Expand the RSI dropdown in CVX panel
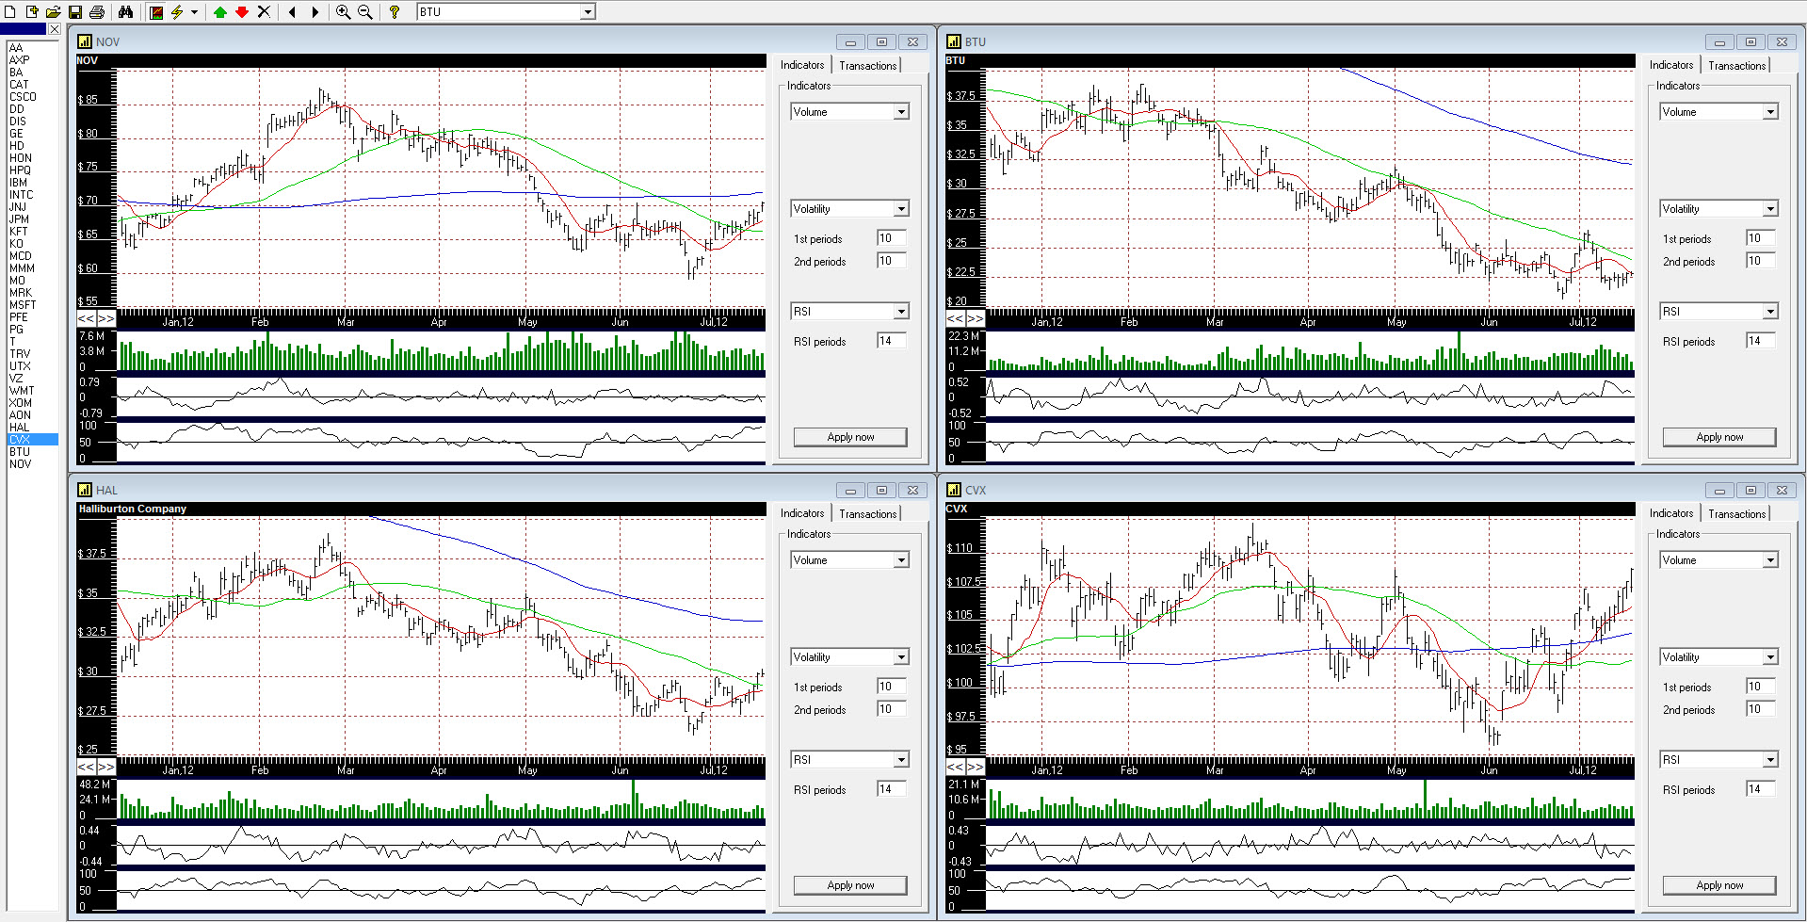 point(1770,760)
